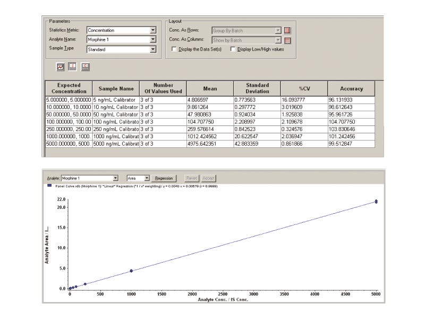Click the blue legend swatch for Panel Curve
The image size is (425, 319).
coord(49,186)
